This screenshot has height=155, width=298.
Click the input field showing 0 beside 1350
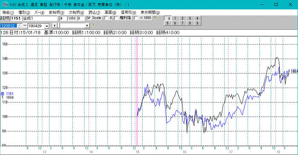click(81, 18)
